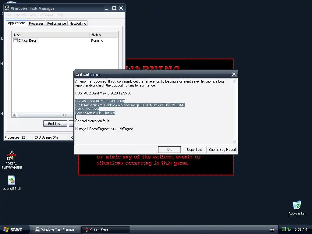Image resolution: width=312 pixels, height=234 pixels.
Task: Select the Windows Task Manager taskbar button
Action: click(x=56, y=230)
